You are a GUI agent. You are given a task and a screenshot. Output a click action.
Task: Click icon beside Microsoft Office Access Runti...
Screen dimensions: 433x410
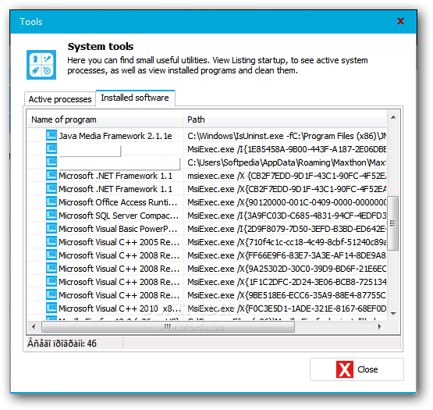[51, 201]
